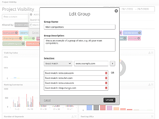Remove shop.mango.com tag via its X
This screenshot has height=119, width=159.
tap(20, 38)
